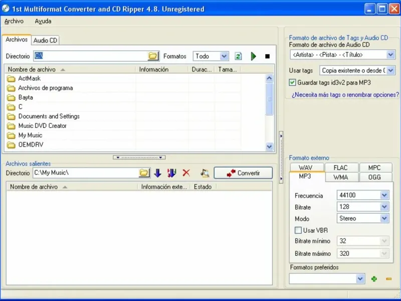This screenshot has width=401, height=301.
Task: Open the Bitrate 128 dropdown
Action: (384, 207)
